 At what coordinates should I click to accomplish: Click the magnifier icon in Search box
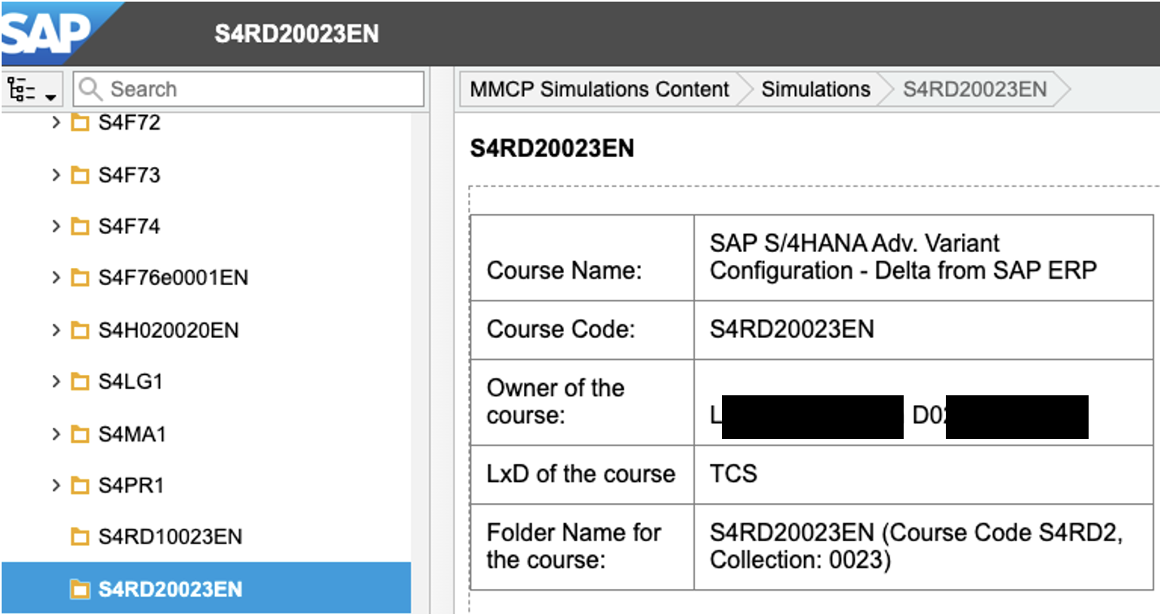(x=92, y=89)
